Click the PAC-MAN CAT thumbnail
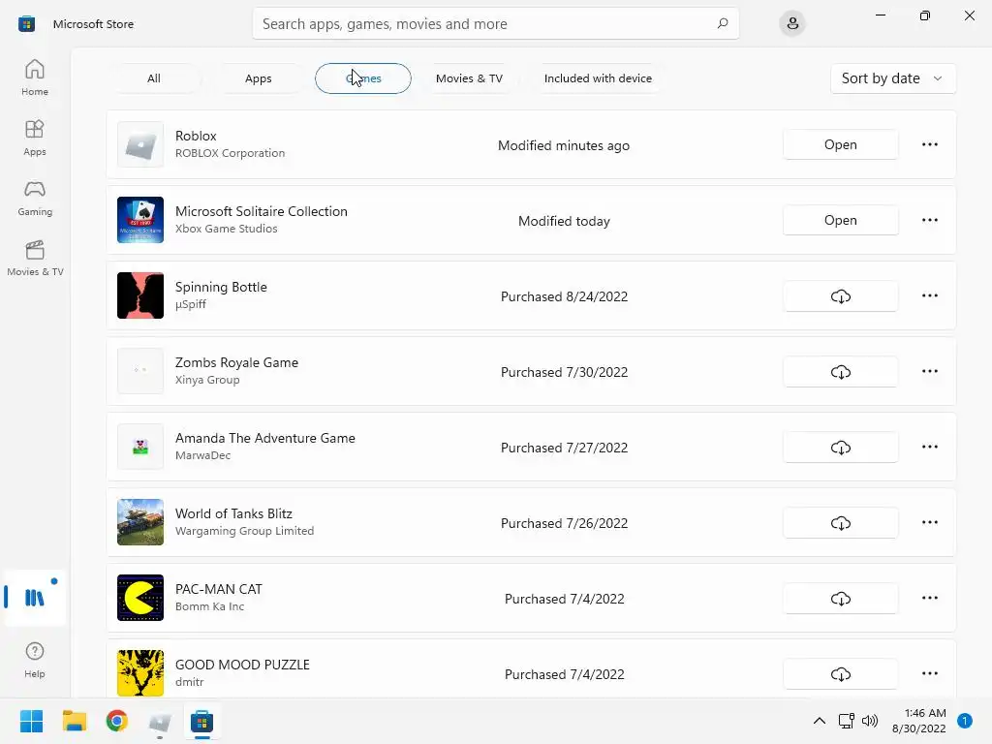Image resolution: width=992 pixels, height=744 pixels. [140, 598]
